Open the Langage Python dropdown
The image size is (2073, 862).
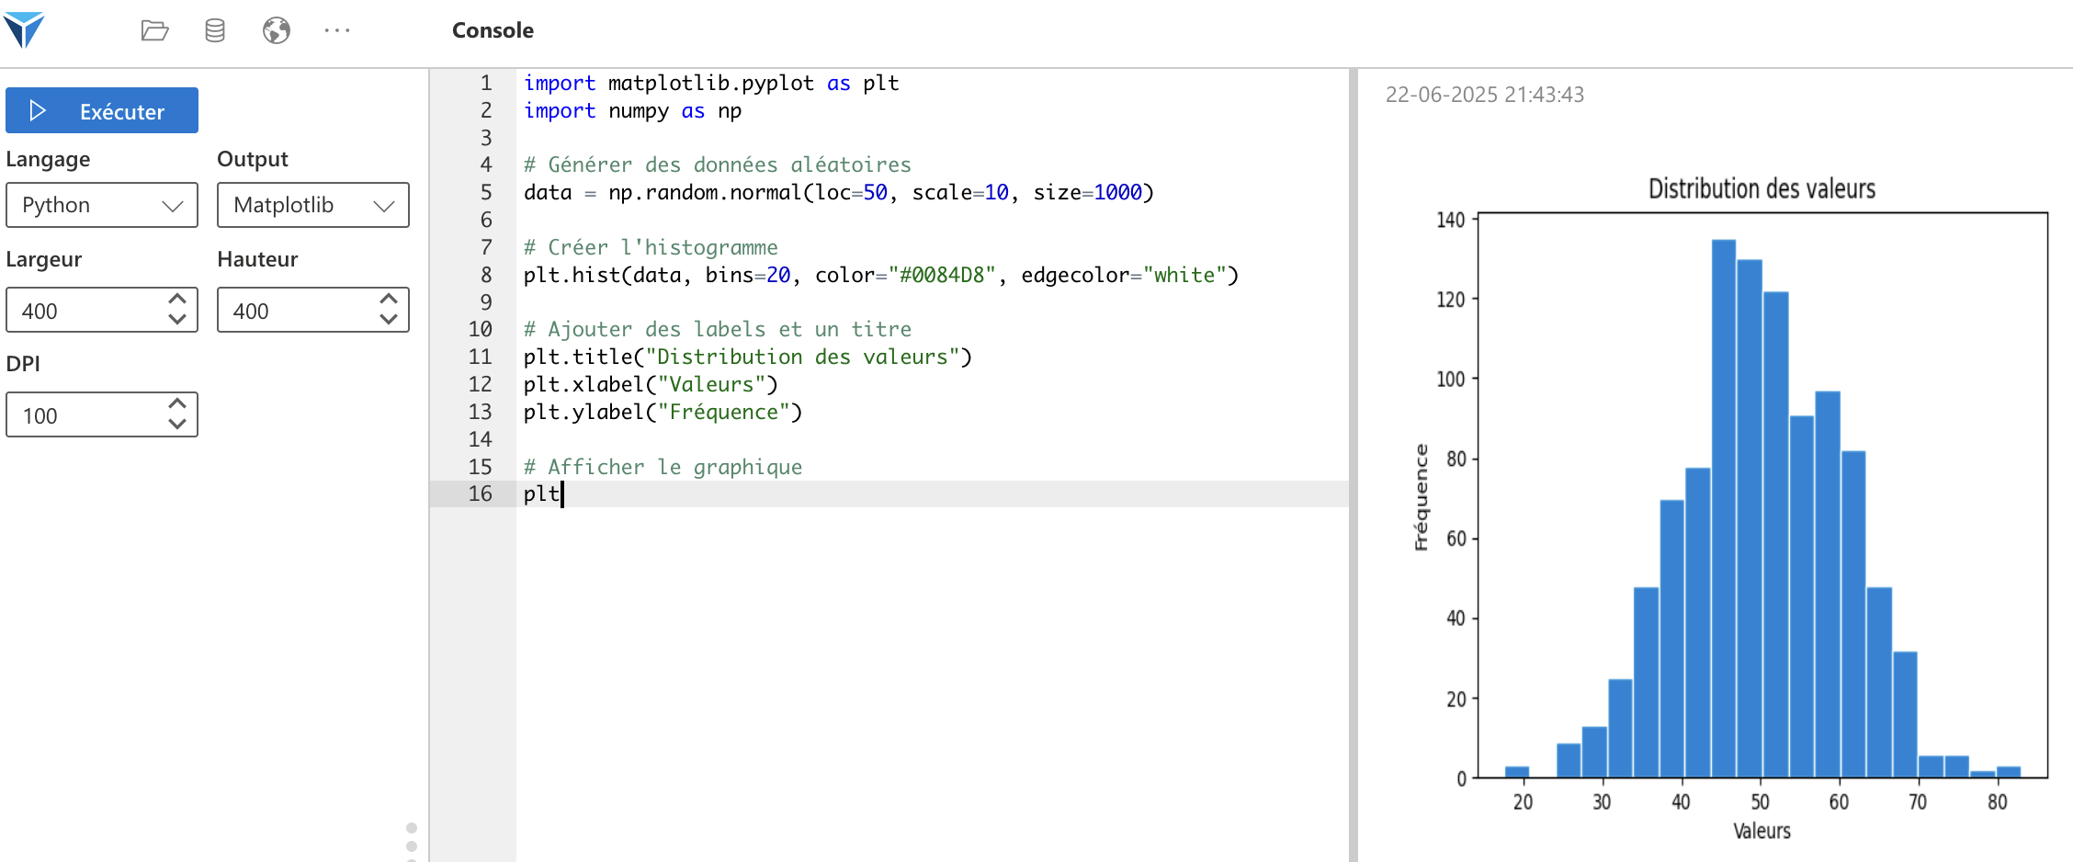[102, 205]
